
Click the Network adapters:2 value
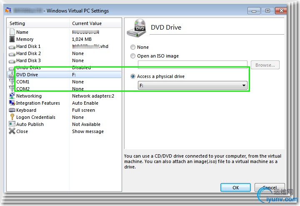click(x=93, y=96)
